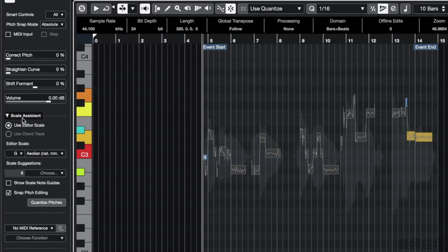Select the Draw pencil tool
The width and height of the screenshot is (448, 252).
pyautogui.click(x=168, y=9)
